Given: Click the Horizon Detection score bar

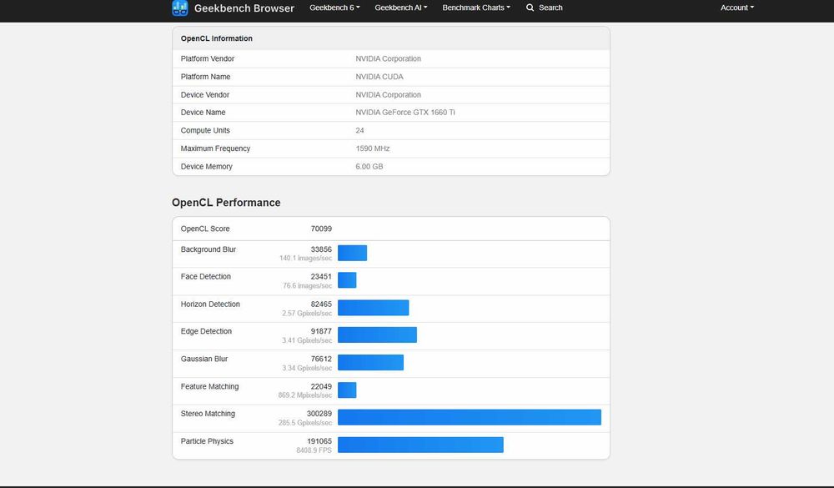Looking at the screenshot, I should [x=374, y=308].
